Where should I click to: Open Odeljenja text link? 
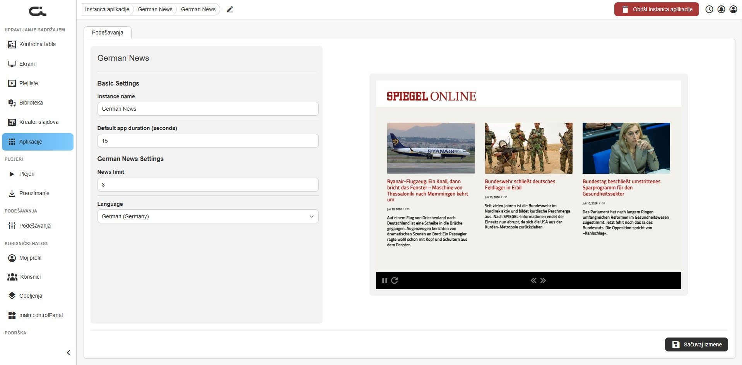[31, 296]
